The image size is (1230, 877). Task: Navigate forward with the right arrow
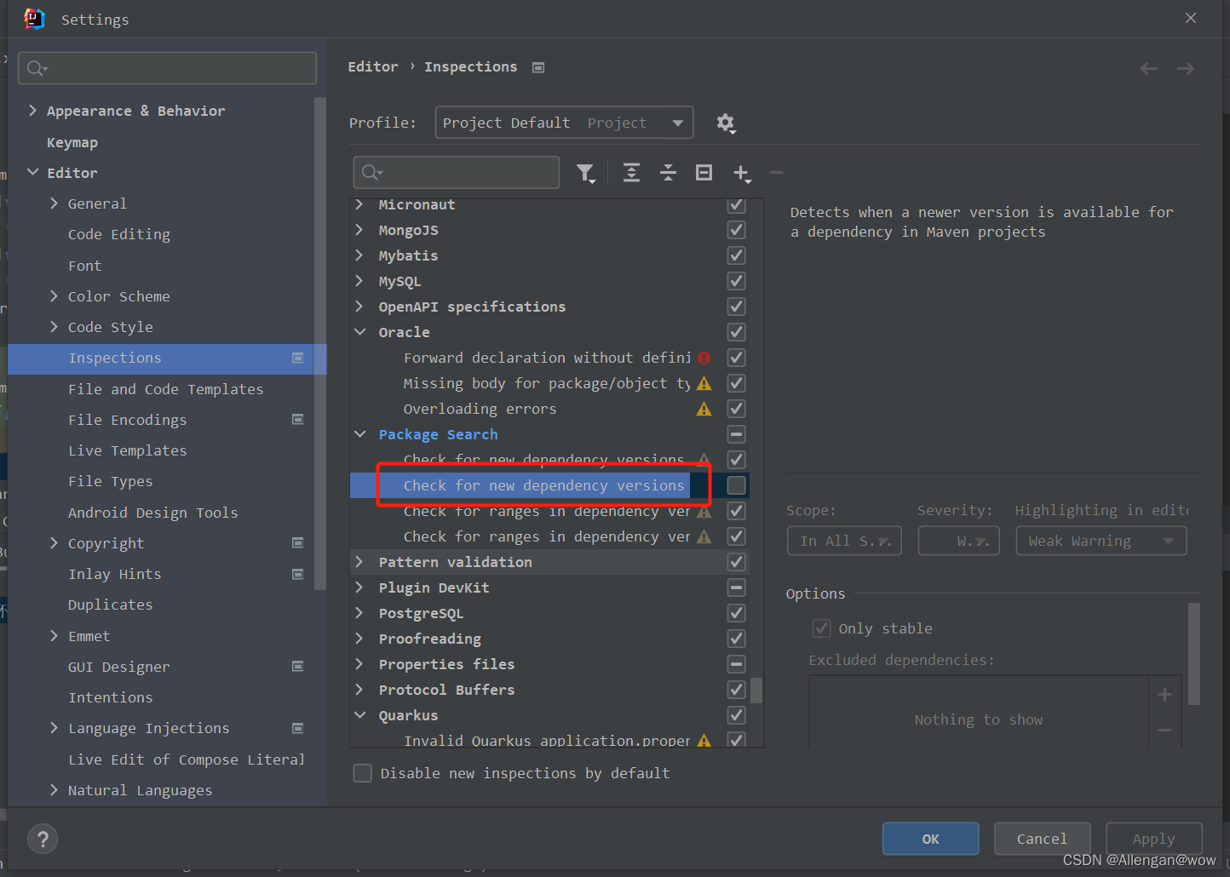tap(1186, 68)
